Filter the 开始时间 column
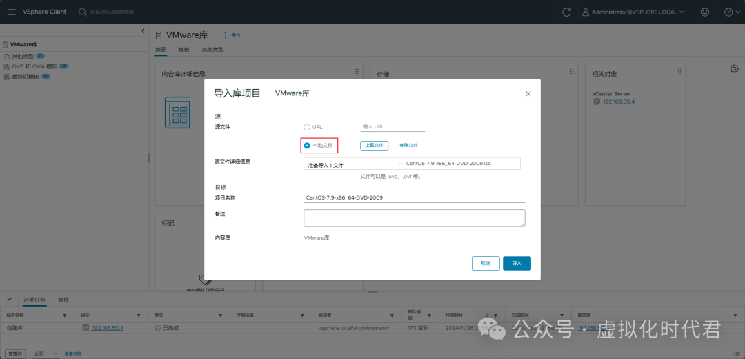745x359 pixels. pos(495,316)
